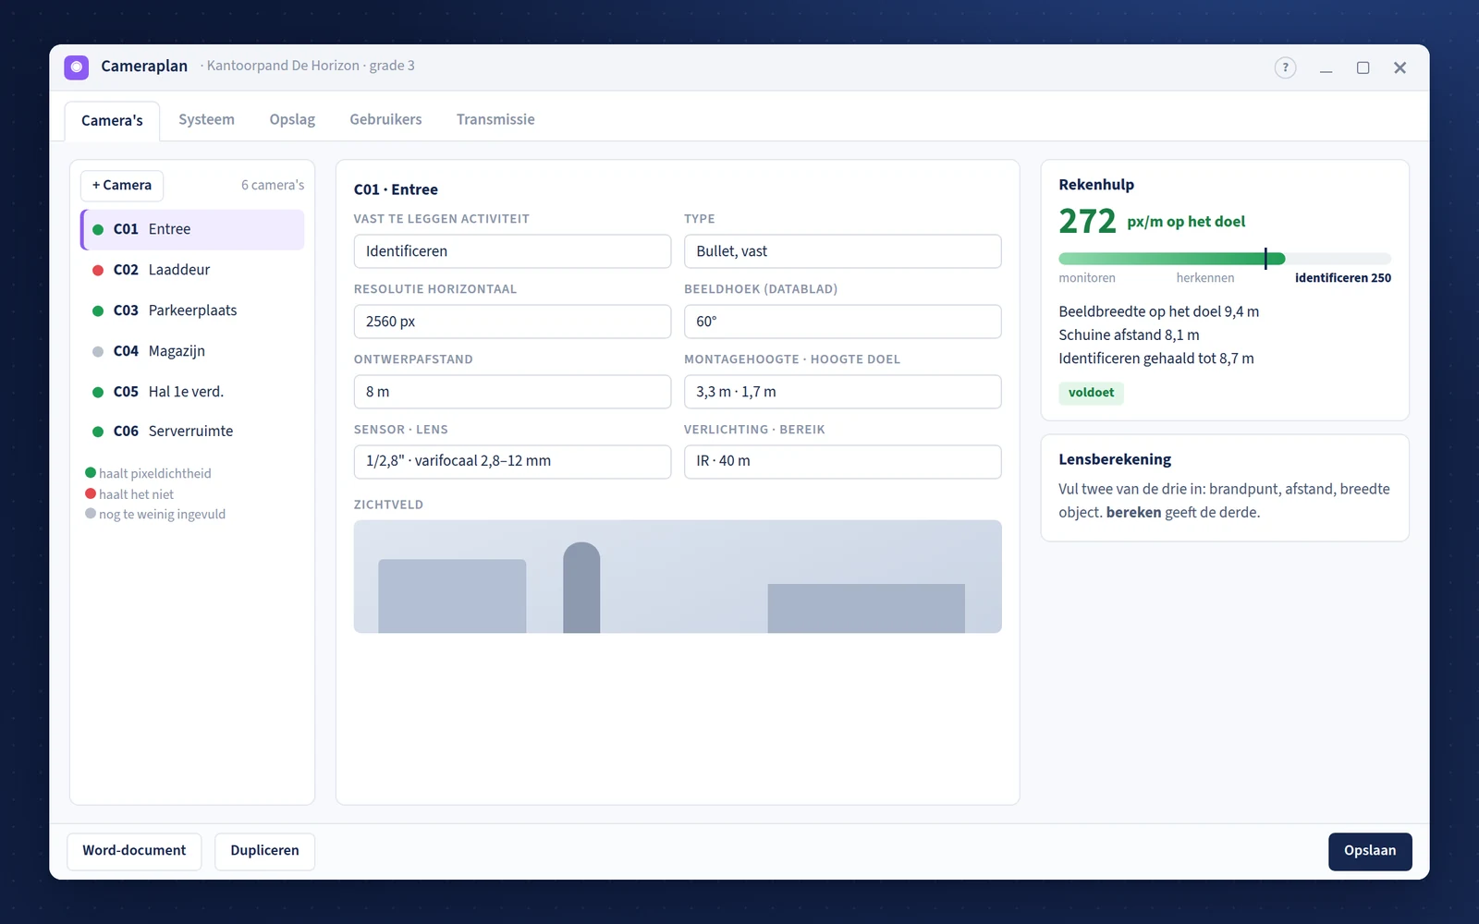
Task: Open the Vast te leggen activiteit field
Action: coord(512,251)
